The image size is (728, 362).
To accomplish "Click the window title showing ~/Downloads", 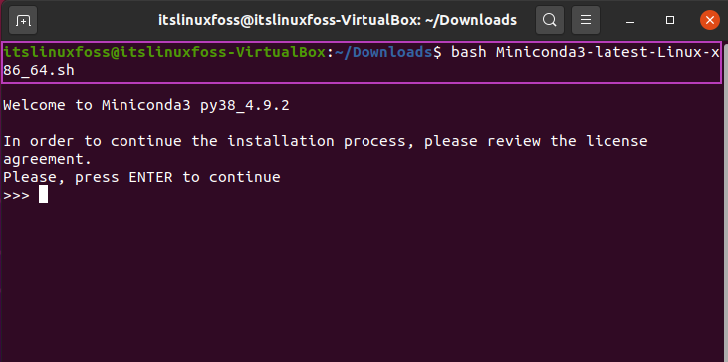I will (x=338, y=20).
